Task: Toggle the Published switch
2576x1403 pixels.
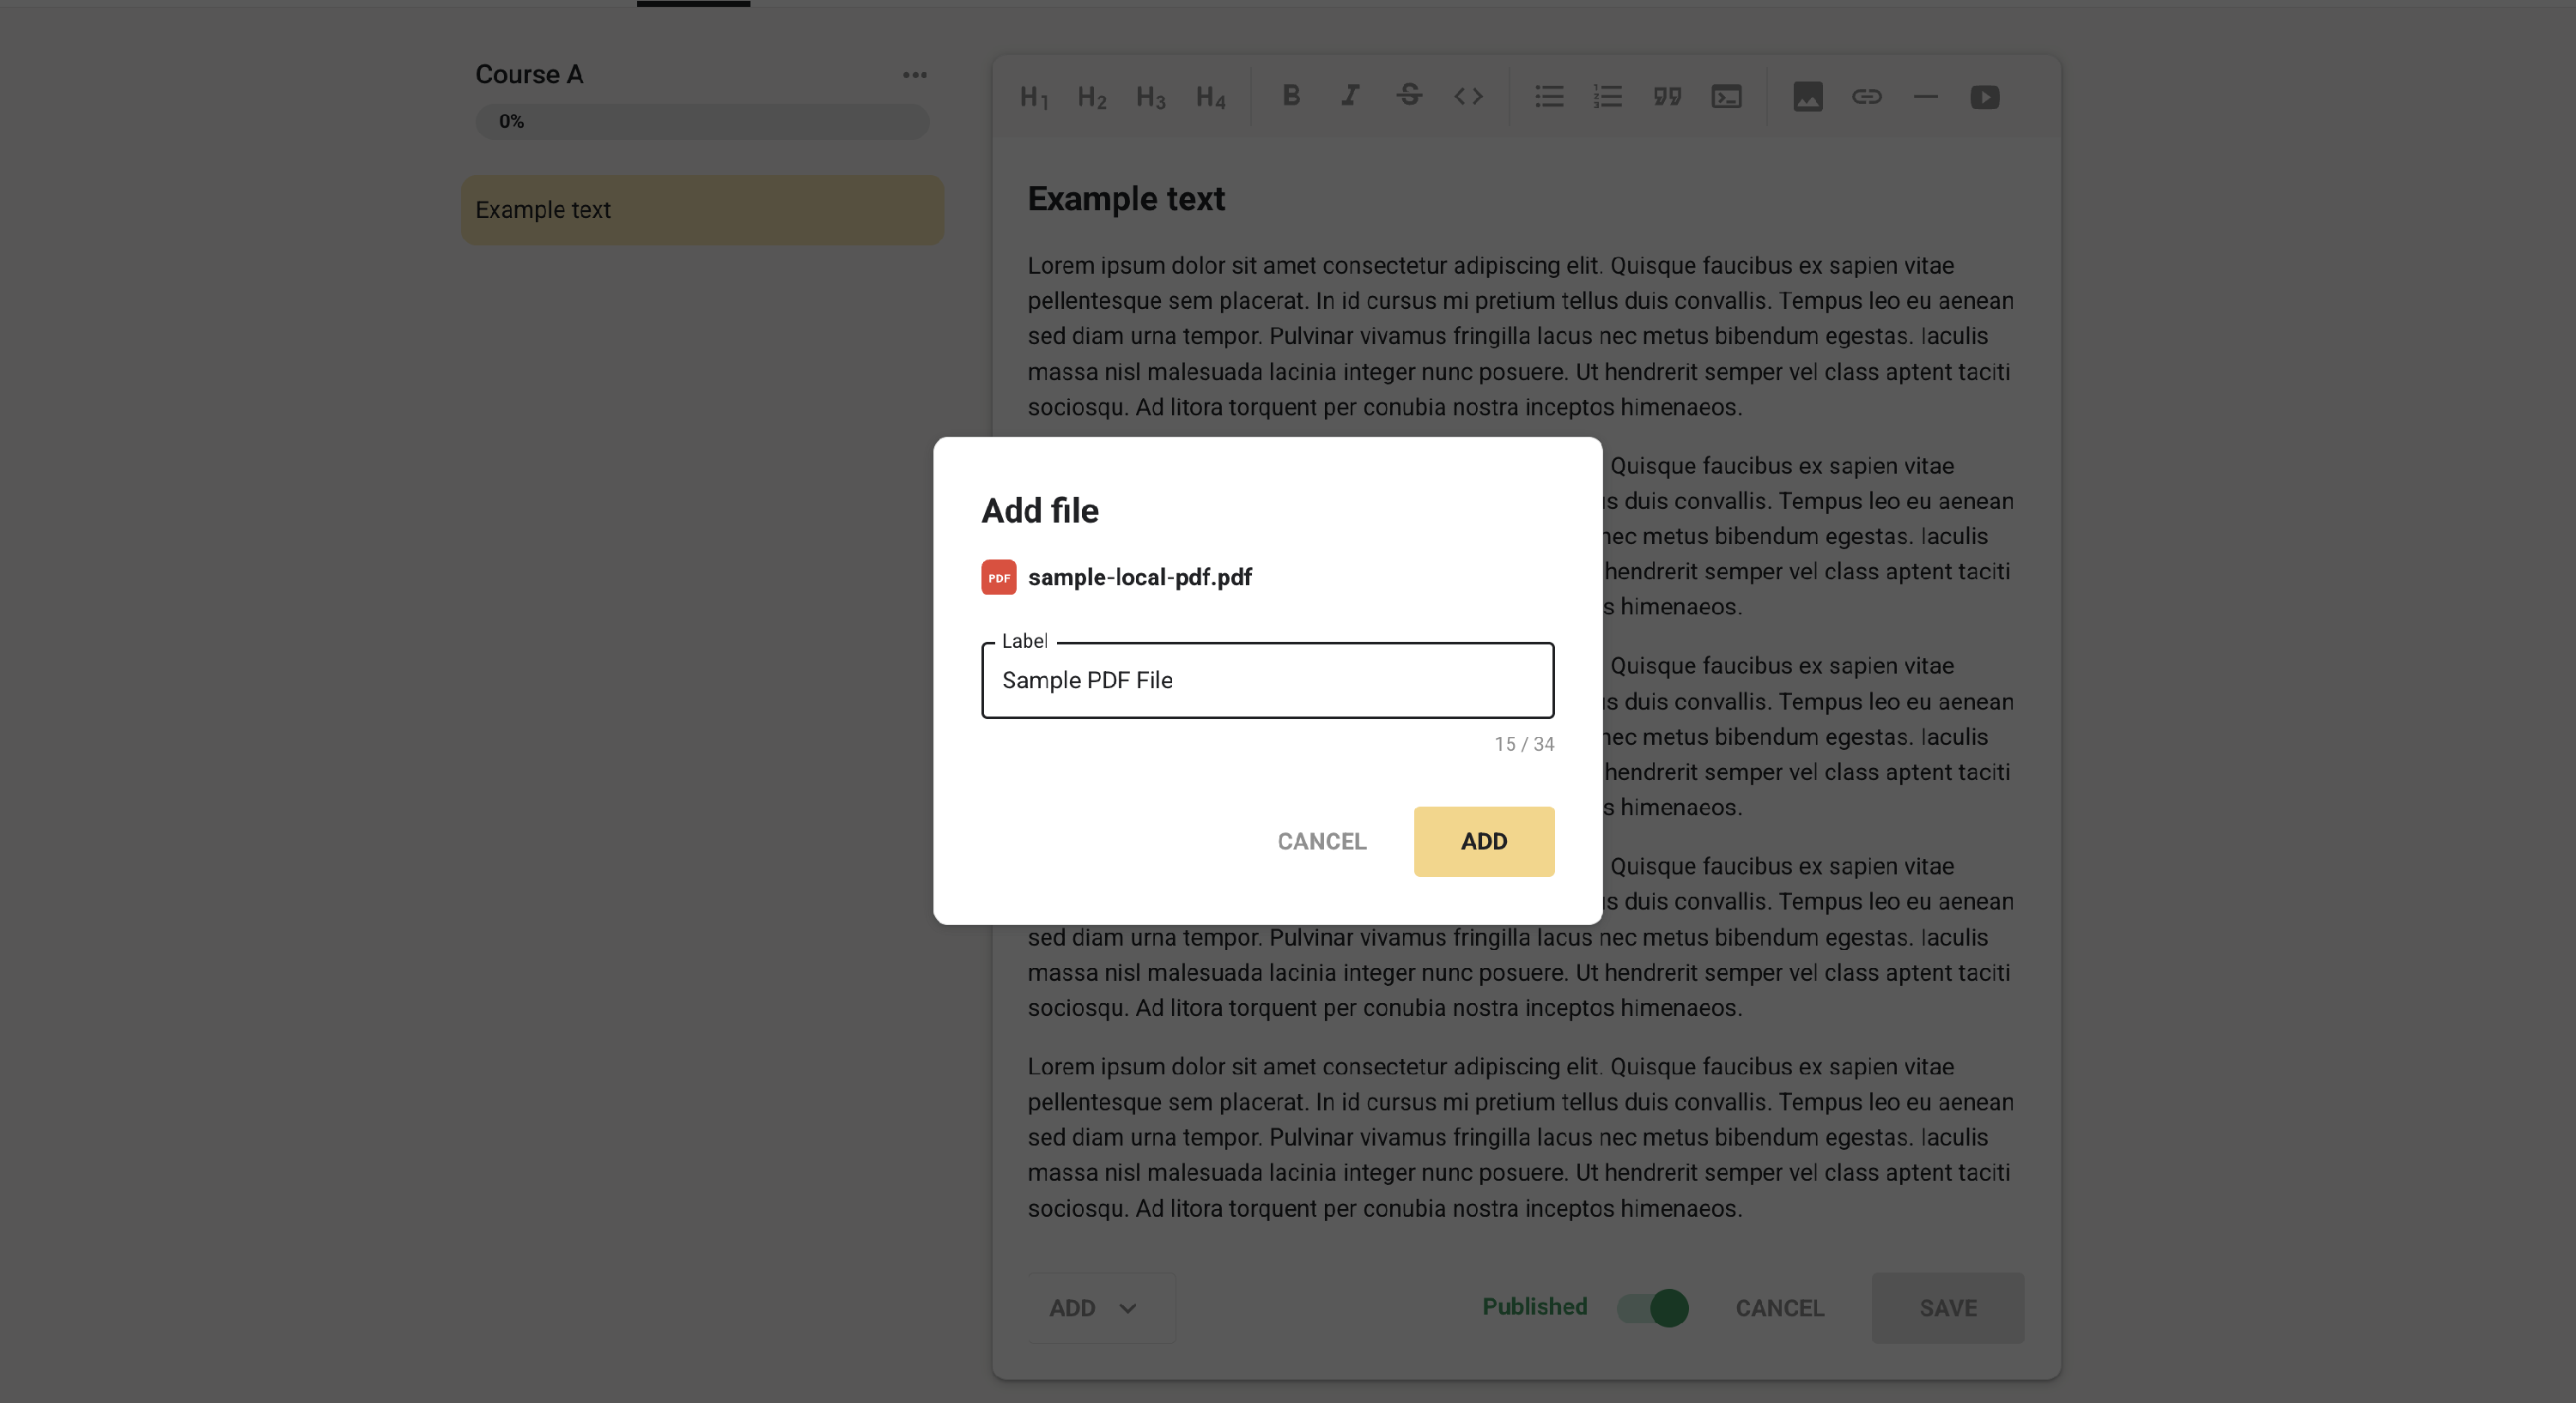Action: click(x=1653, y=1307)
